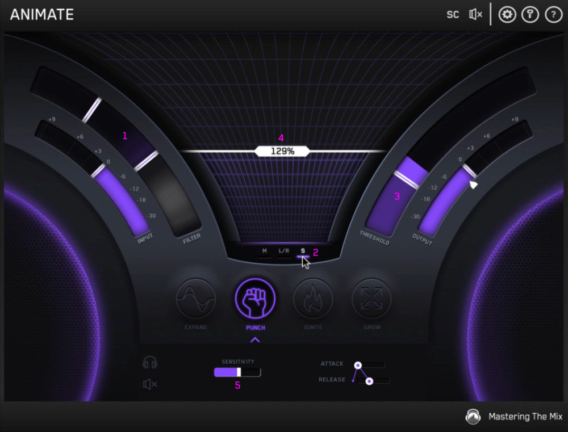Open the settings gear icon
This screenshot has width=568, height=432.
pyautogui.click(x=507, y=15)
